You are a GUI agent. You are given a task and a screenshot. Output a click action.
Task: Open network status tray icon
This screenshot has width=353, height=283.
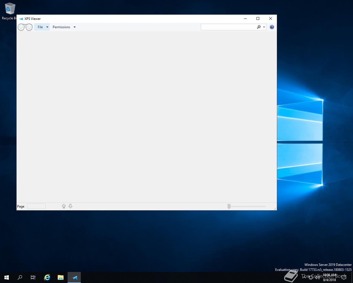311,277
